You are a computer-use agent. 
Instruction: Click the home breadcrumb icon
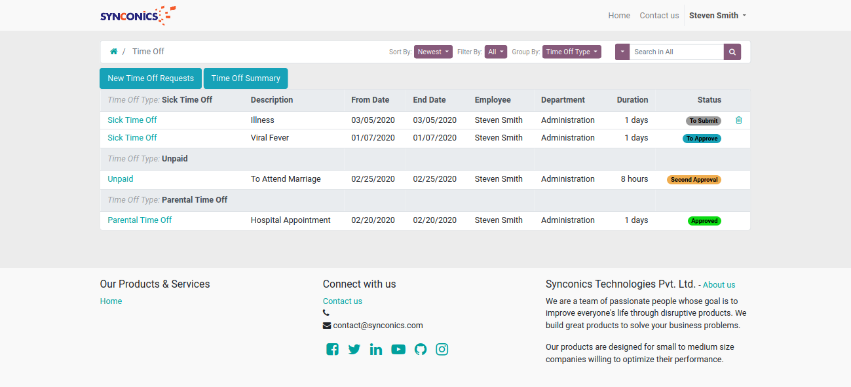click(114, 52)
